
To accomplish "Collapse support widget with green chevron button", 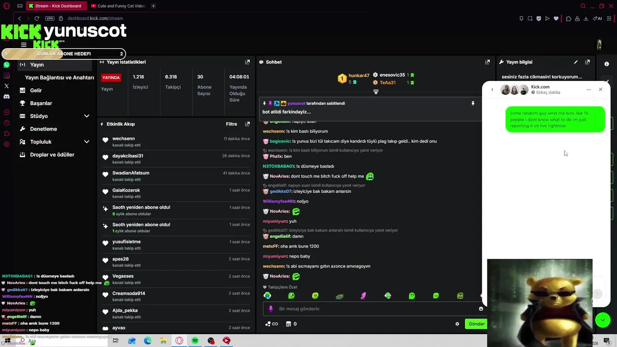I will point(603,320).
